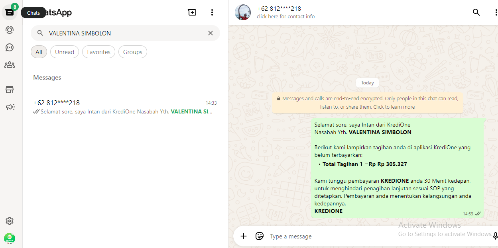
Task: Click double-tick icon in search result preview
Action: tap(36, 111)
